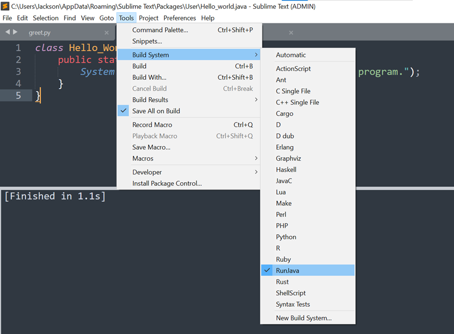Open the View menu

coord(88,18)
